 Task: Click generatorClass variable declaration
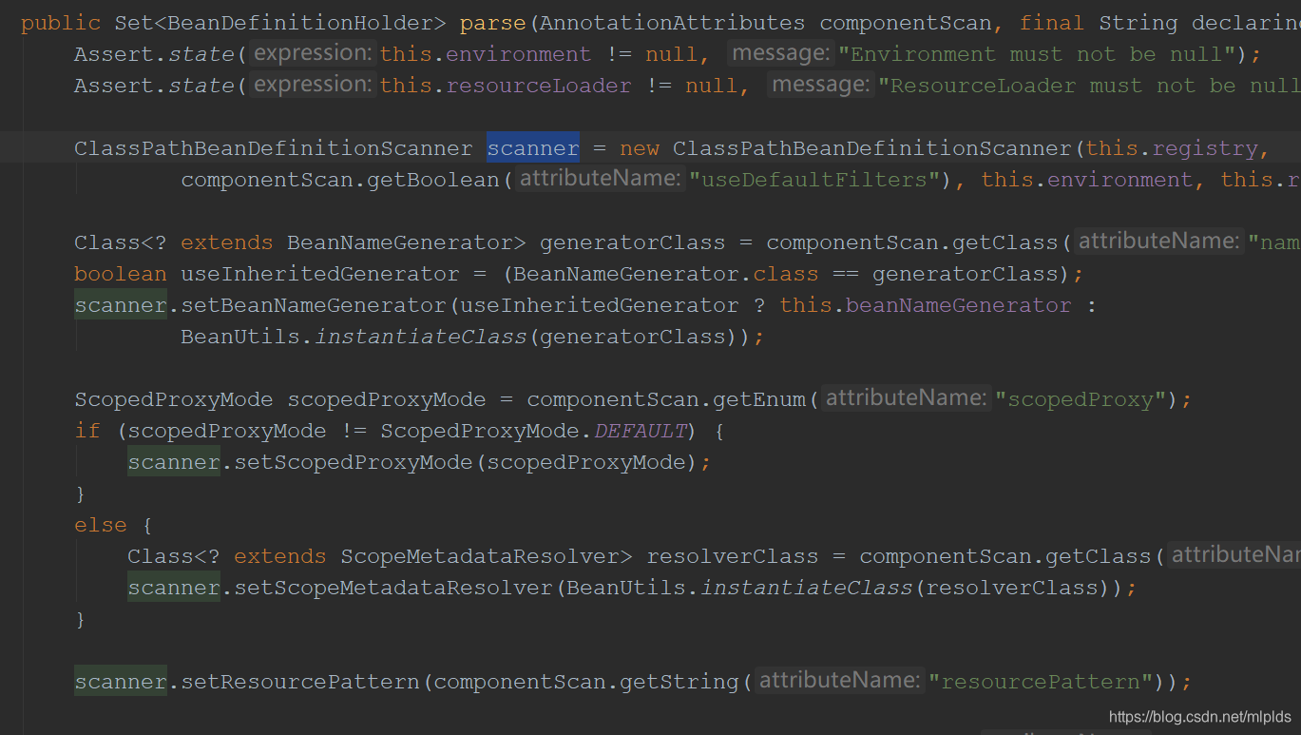(633, 242)
